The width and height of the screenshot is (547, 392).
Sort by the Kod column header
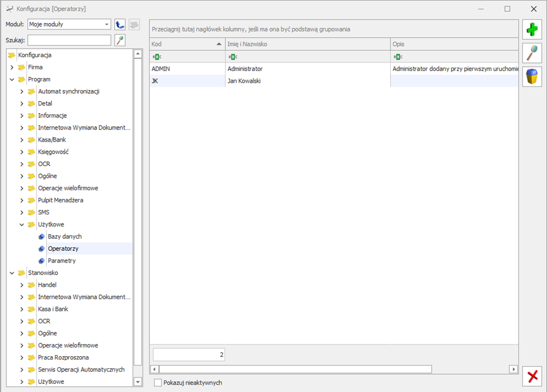[x=185, y=44]
